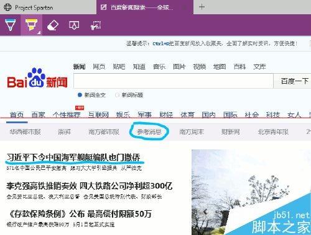Open 文库 search category
This screenshot has height=235, width=311.
pos(260,66)
